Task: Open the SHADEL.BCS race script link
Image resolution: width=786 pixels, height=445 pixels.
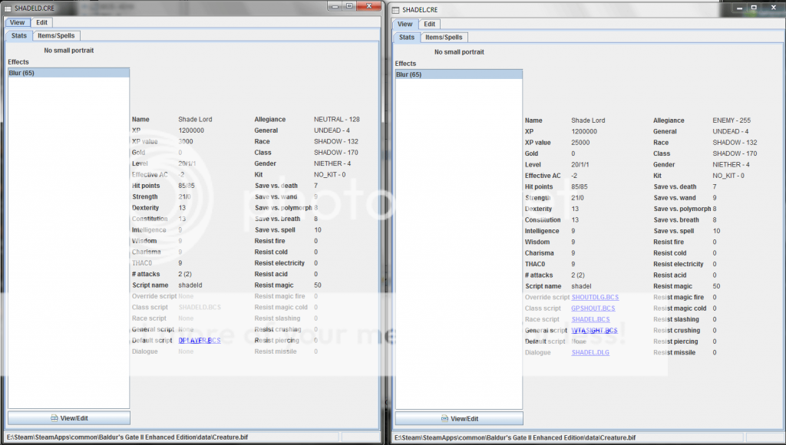Action: click(590, 319)
